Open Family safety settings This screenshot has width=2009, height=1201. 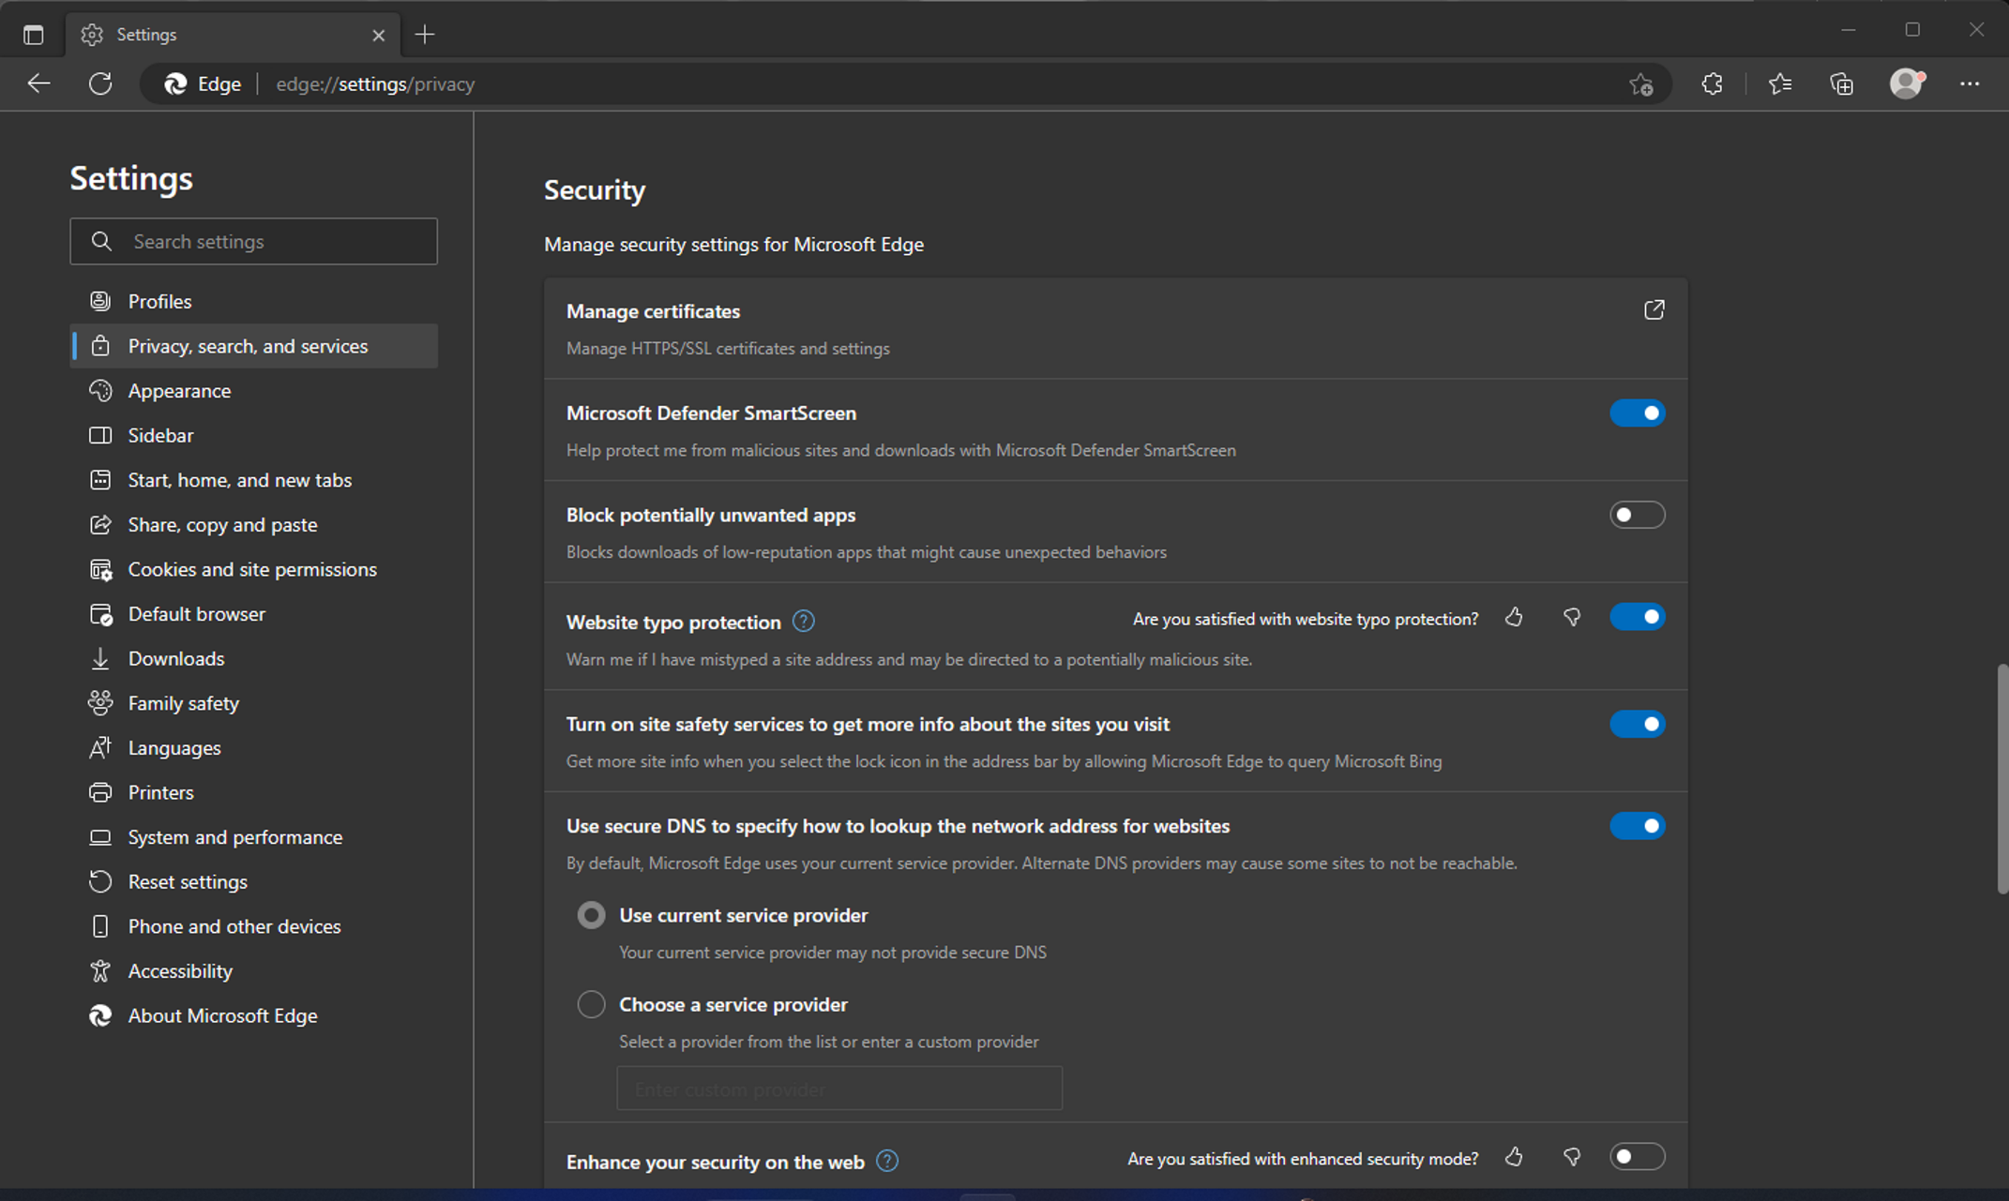(253, 703)
